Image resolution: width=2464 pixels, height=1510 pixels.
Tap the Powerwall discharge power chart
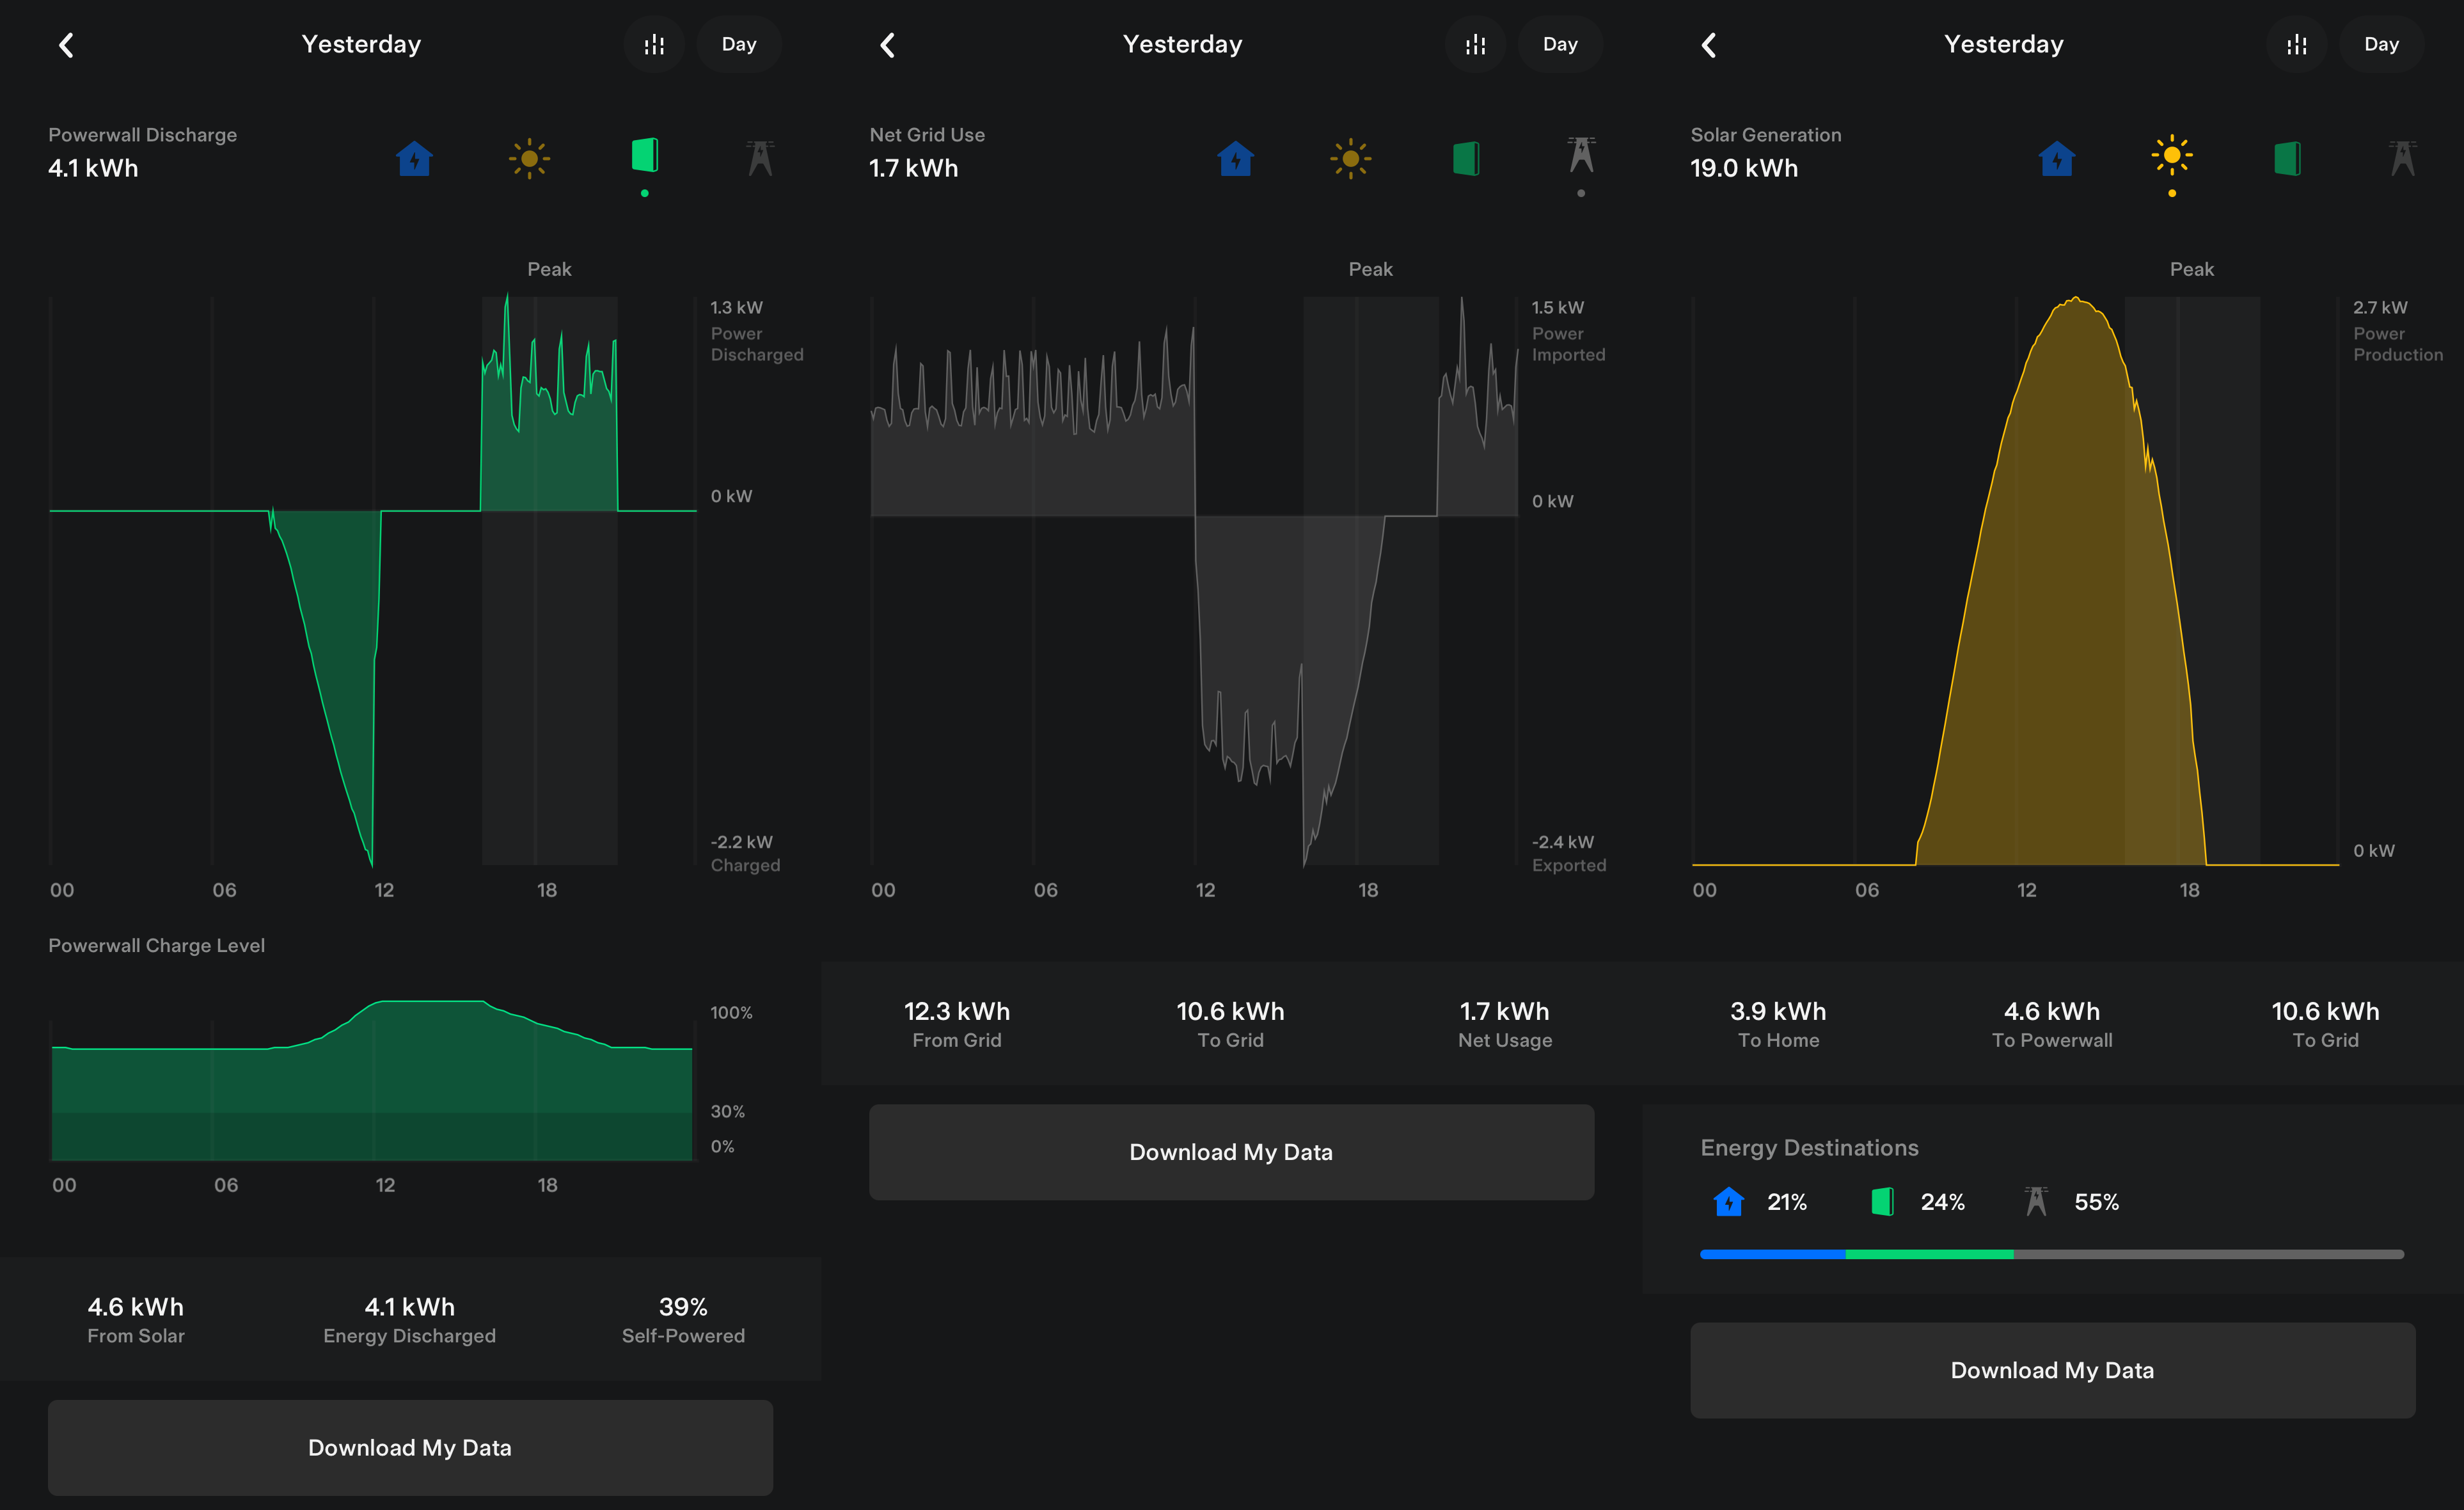(x=373, y=580)
